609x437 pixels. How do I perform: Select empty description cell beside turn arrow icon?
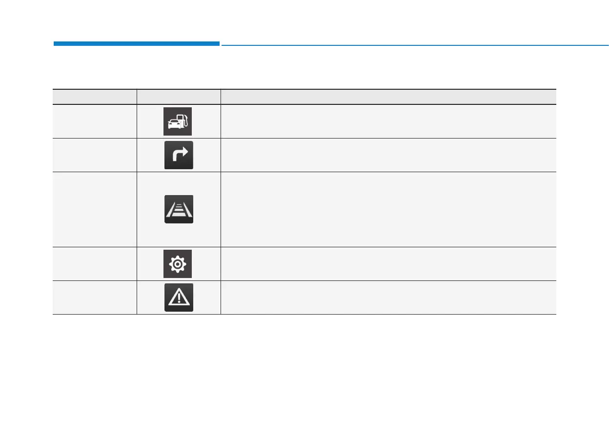388,155
